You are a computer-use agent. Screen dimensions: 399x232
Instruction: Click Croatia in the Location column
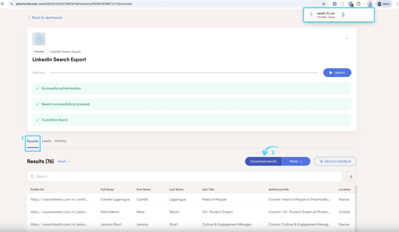(344, 212)
